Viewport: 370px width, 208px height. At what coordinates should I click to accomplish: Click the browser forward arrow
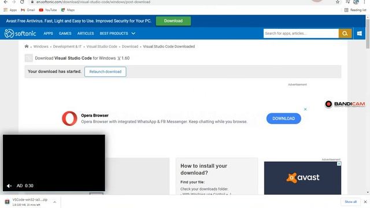pyautogui.click(x=14, y=2)
